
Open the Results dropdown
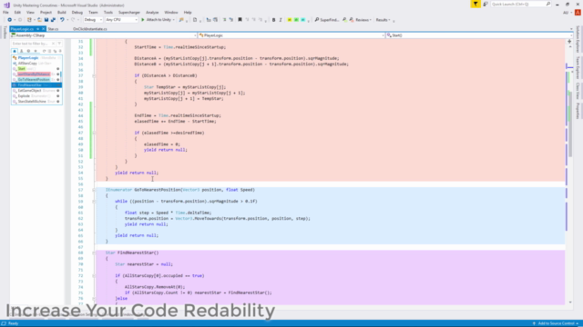pyautogui.click(x=383, y=20)
